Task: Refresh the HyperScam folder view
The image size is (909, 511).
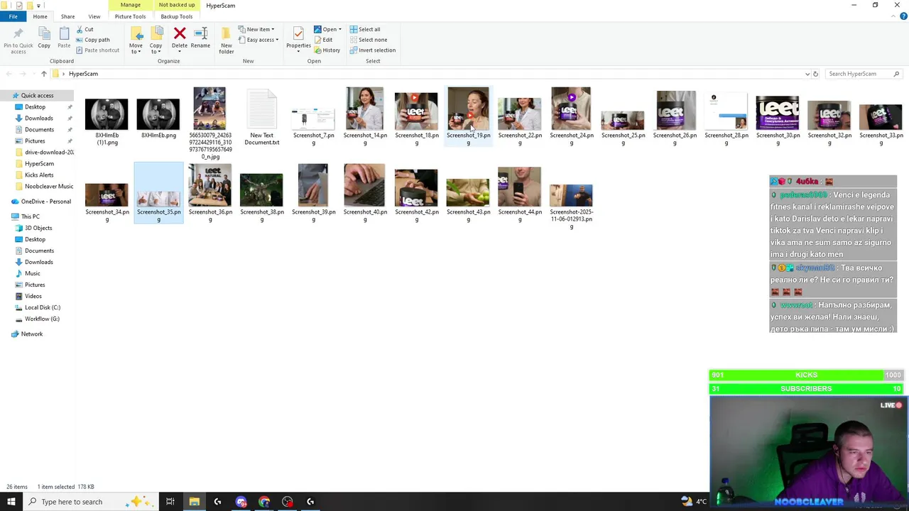Action: click(815, 74)
